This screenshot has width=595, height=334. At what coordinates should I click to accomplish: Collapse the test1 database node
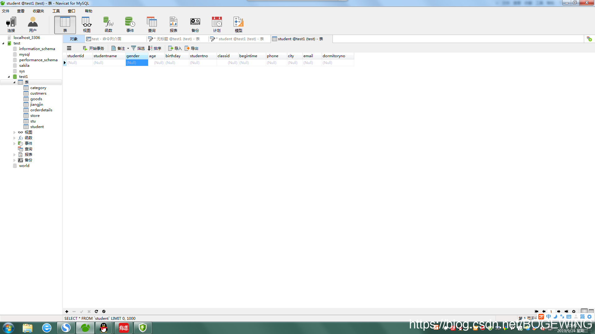click(9, 77)
